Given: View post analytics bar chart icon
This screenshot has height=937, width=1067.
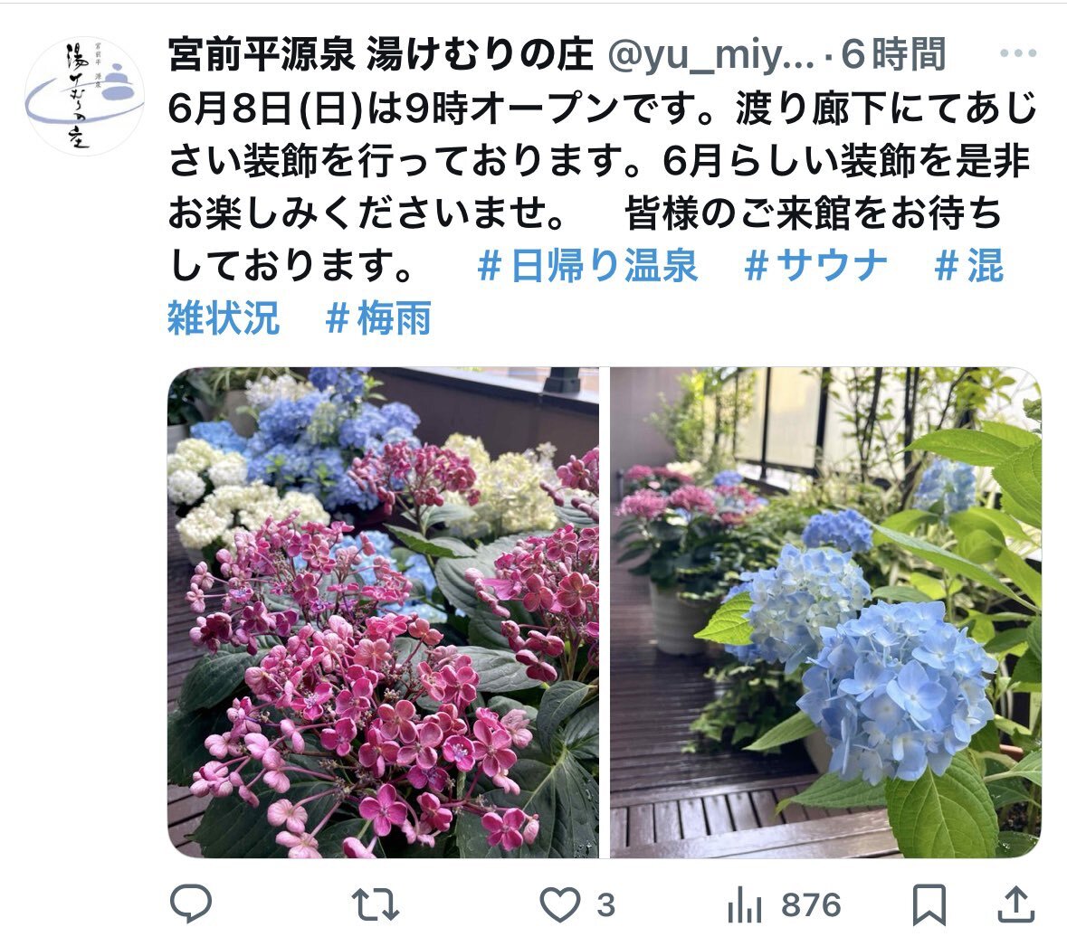Looking at the screenshot, I should (x=745, y=905).
